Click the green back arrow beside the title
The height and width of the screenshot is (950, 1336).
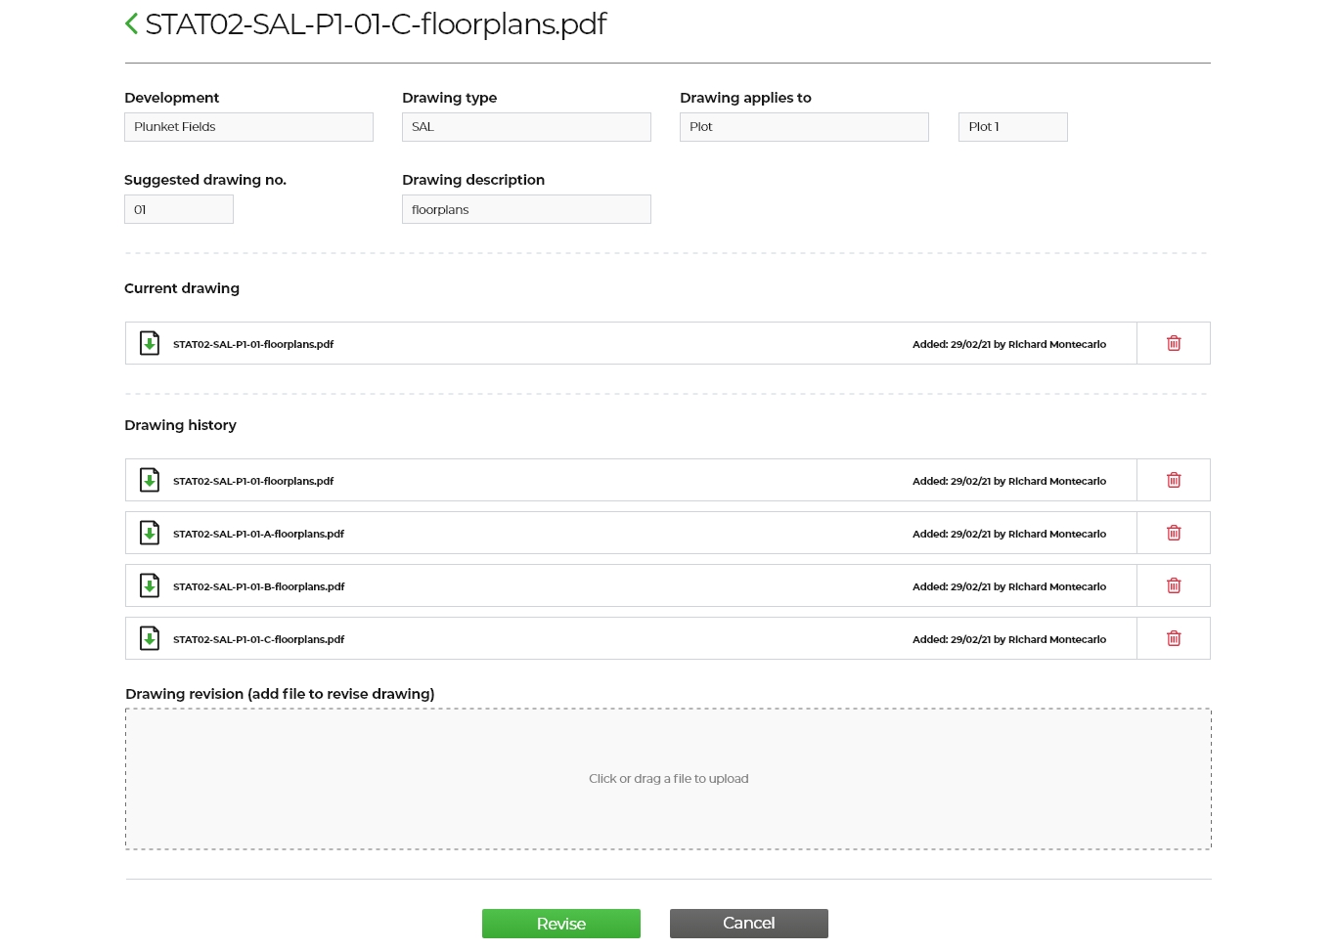pyautogui.click(x=132, y=23)
